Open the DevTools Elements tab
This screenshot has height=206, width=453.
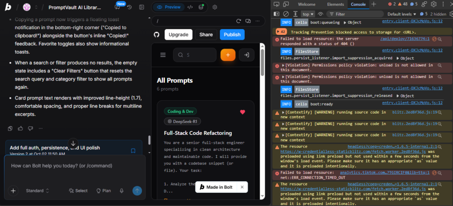(x=335, y=4)
